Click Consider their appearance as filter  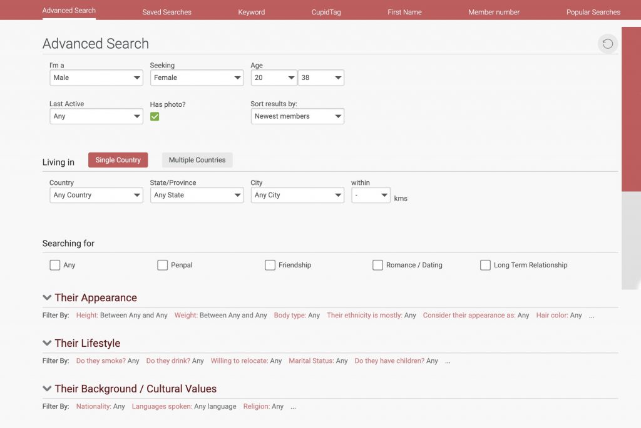coord(469,316)
